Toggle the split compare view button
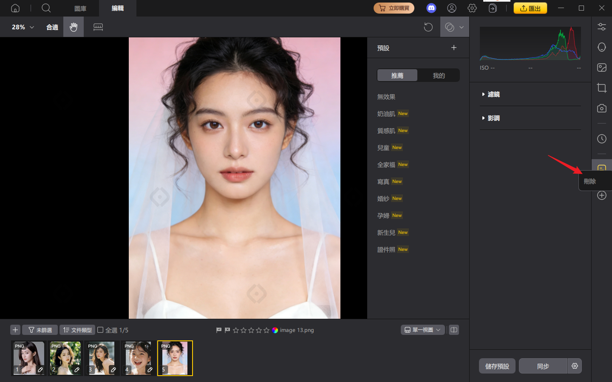The height and width of the screenshot is (382, 612). pos(454,330)
